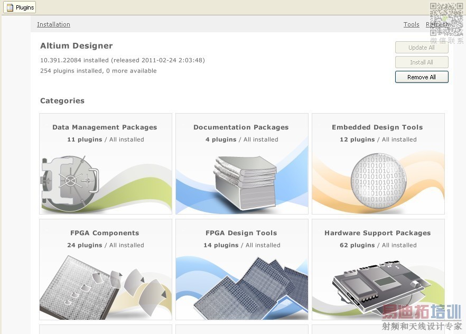466x334 pixels.
Task: Click the '62 plugins / All installed' text
Action: click(378, 245)
